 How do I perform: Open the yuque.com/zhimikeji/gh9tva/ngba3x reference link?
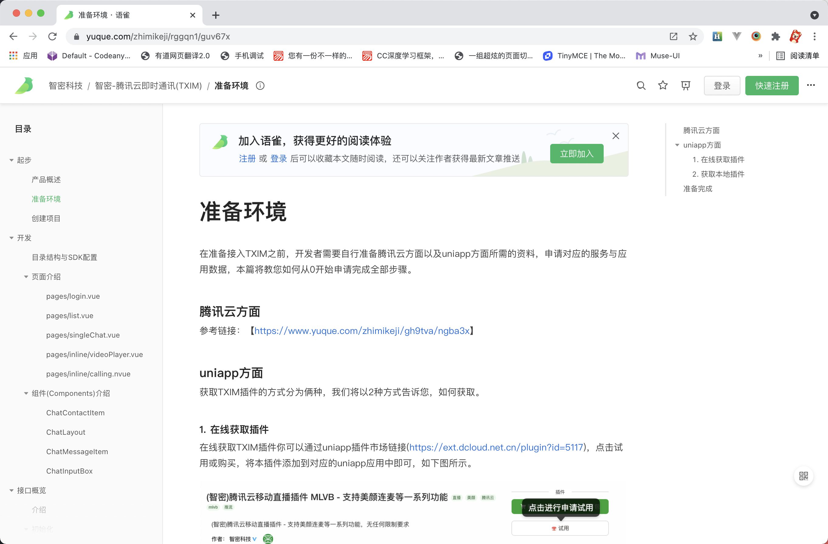click(362, 331)
